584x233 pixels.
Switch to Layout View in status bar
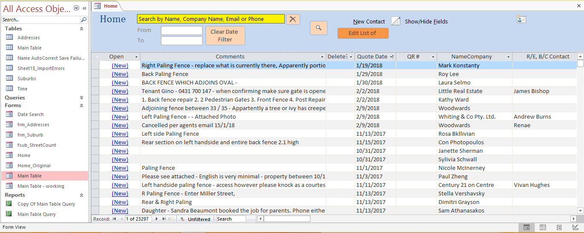pyautogui.click(x=559, y=227)
